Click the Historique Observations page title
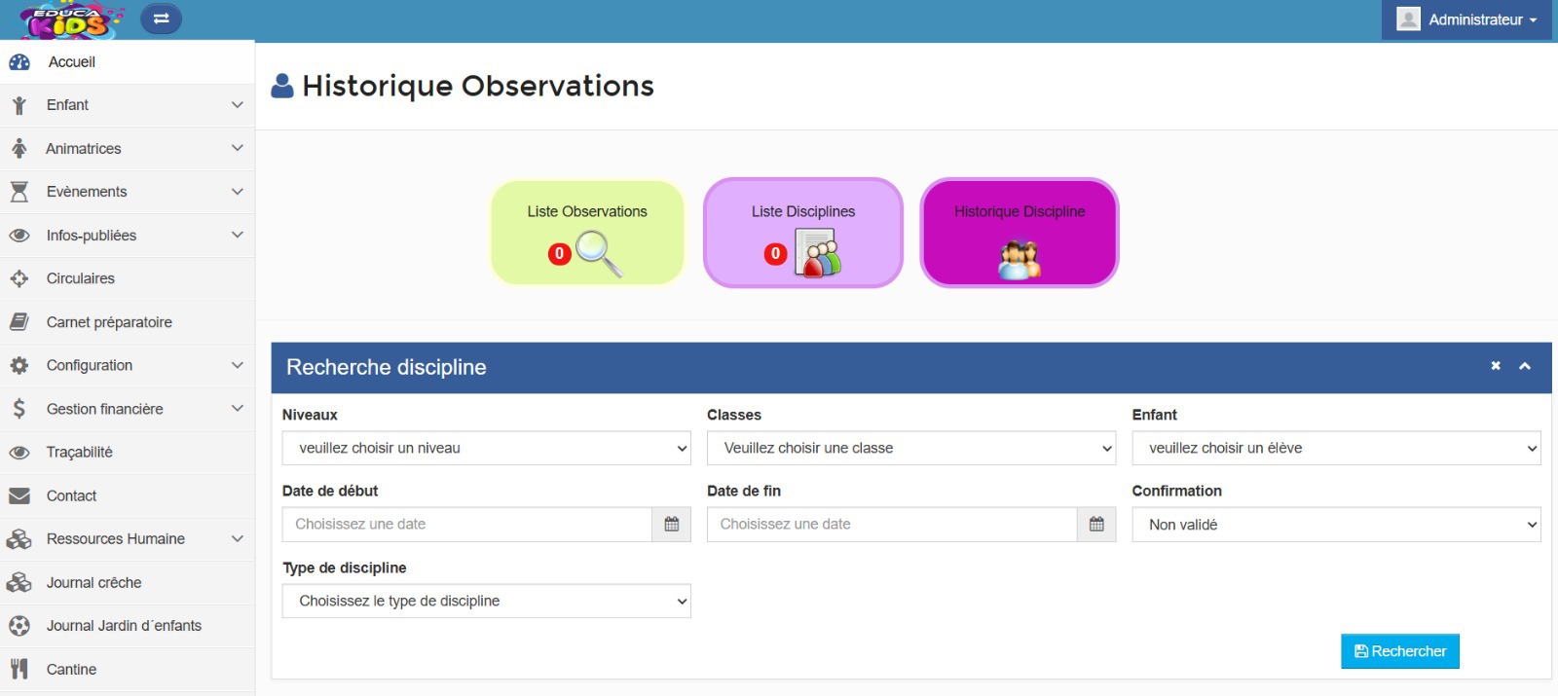The image size is (1558, 696). coord(478,86)
